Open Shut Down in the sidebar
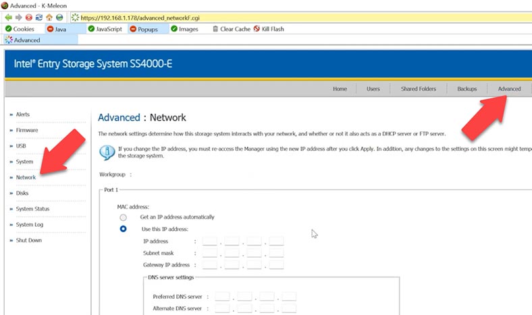This screenshot has width=532, height=315. pos(29,240)
